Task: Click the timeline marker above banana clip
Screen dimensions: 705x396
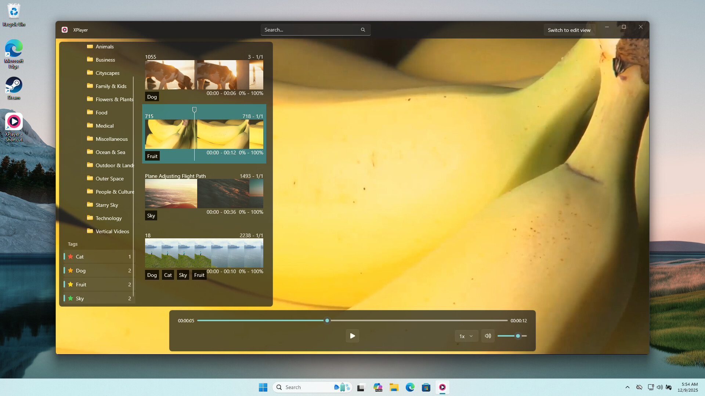Action: 194,110
